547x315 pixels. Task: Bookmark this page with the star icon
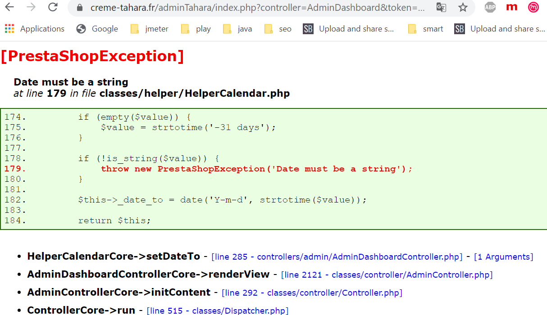pyautogui.click(x=463, y=7)
